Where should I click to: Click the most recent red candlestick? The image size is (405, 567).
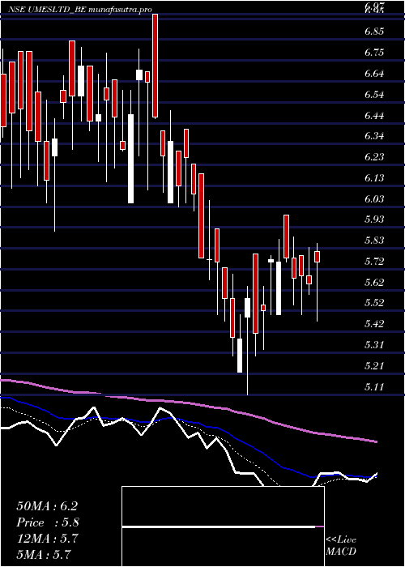[x=318, y=257]
